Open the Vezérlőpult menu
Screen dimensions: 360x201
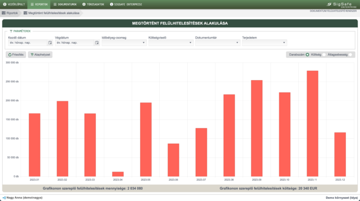tap(14, 4)
